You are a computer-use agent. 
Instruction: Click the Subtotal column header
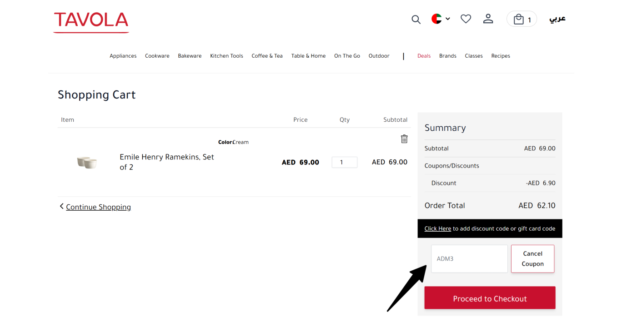tap(395, 120)
